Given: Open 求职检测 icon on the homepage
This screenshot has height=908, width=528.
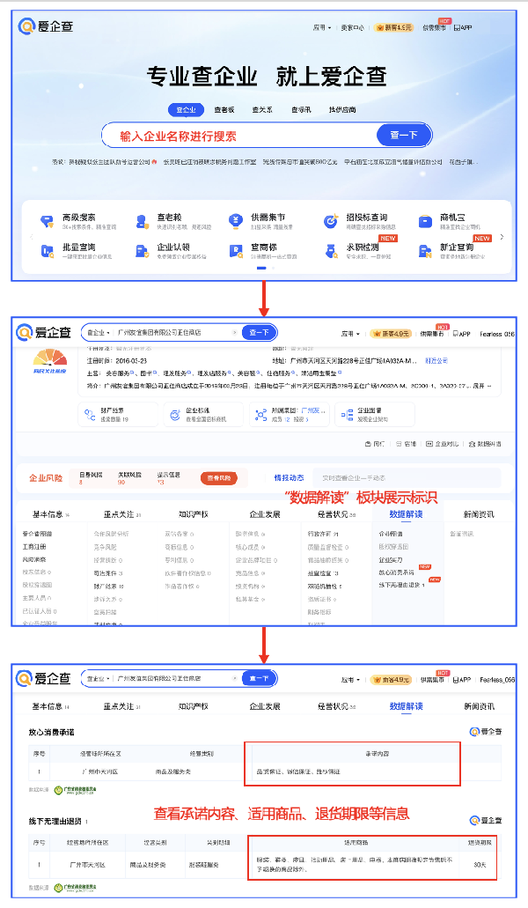Looking at the screenshot, I should (331, 251).
